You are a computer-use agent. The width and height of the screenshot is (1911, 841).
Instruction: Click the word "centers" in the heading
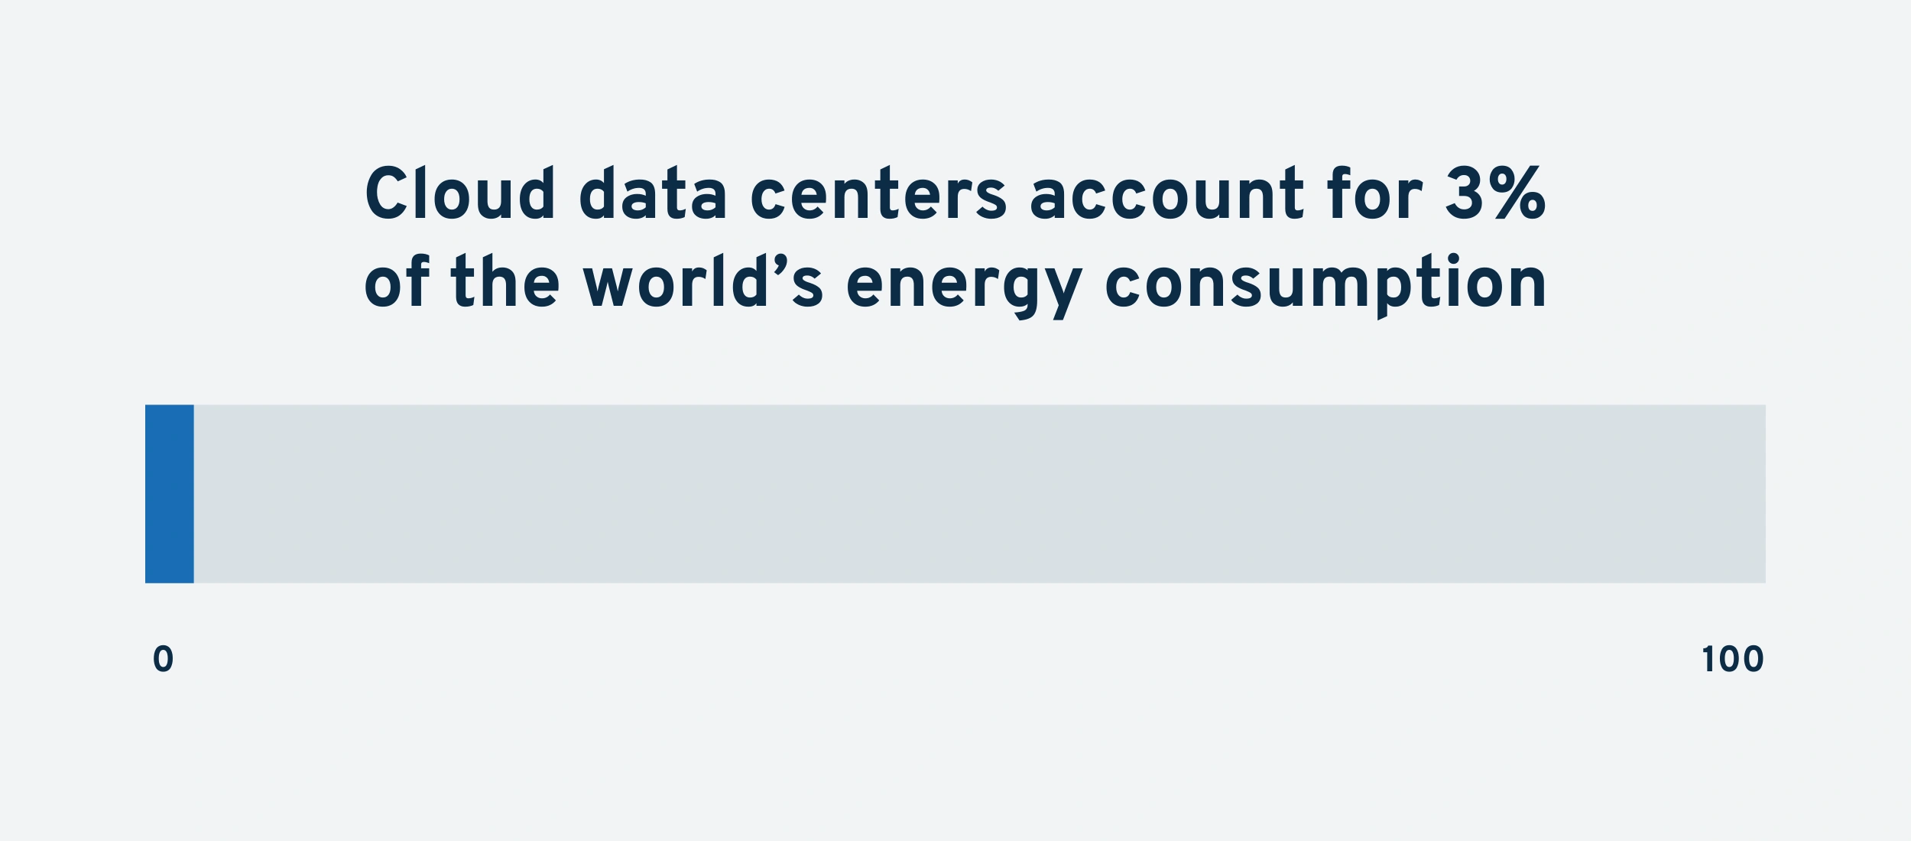pyautogui.click(x=879, y=194)
